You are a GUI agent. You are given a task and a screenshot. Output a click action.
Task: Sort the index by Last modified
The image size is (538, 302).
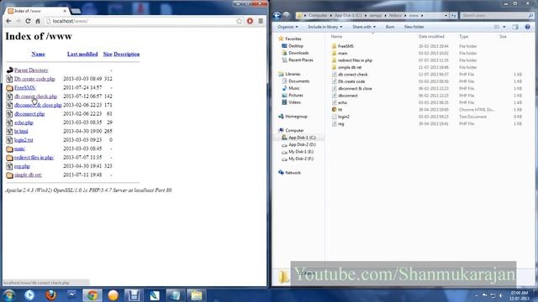[82, 54]
